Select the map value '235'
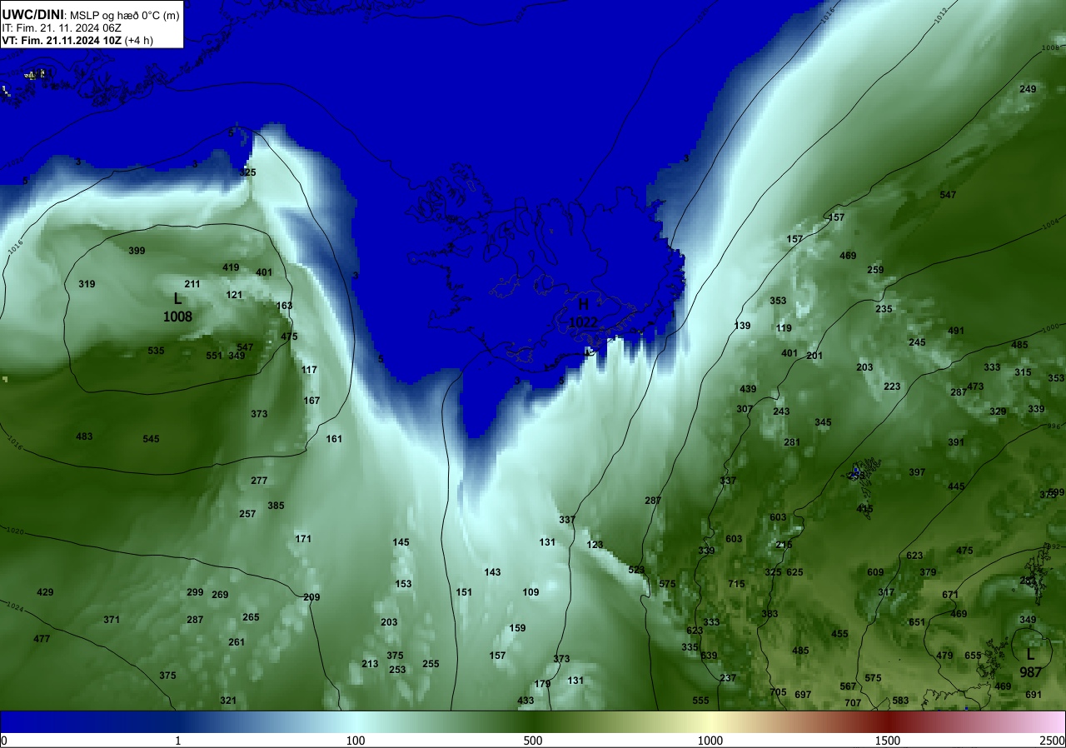This screenshot has width=1066, height=748. pos(884,309)
